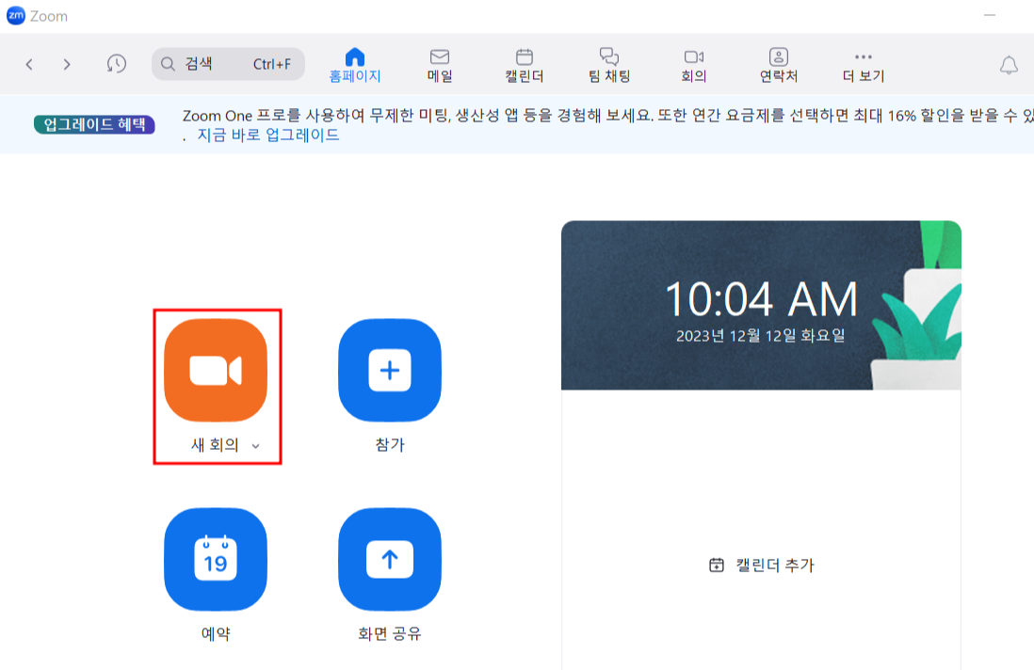
Task: Open the history clock icon
Action: 116,64
